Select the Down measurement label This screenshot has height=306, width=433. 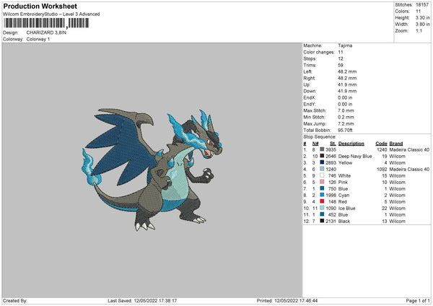tap(310, 91)
